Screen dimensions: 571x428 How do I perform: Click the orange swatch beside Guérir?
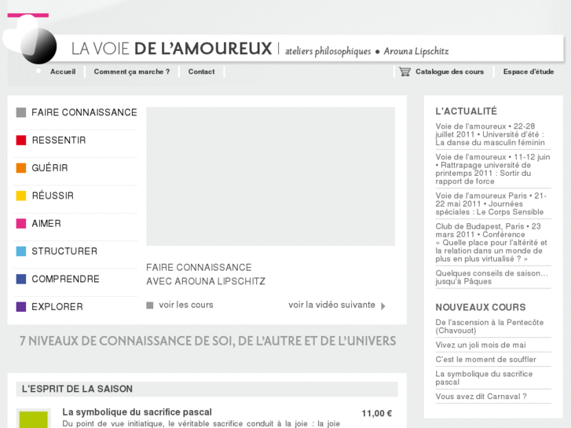21,168
